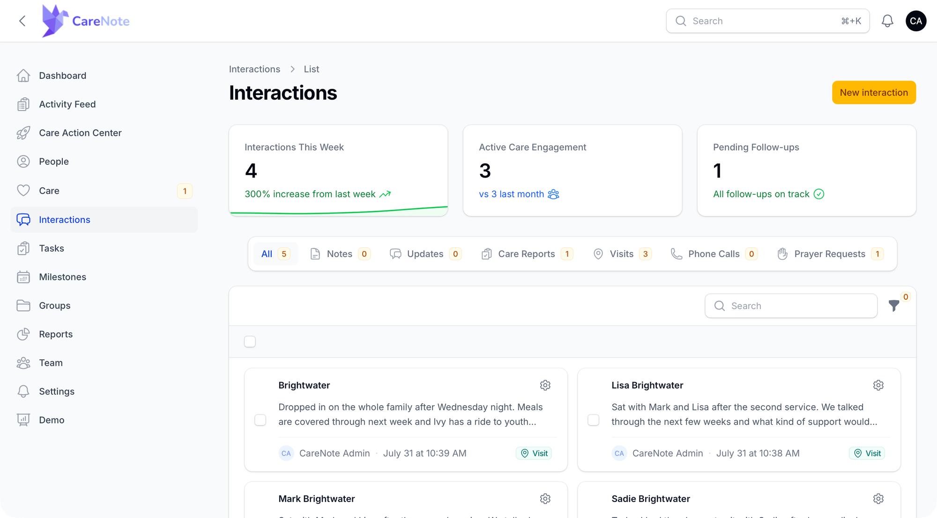
Task: Click the Activity Feed clipboard icon
Action: tap(23, 104)
